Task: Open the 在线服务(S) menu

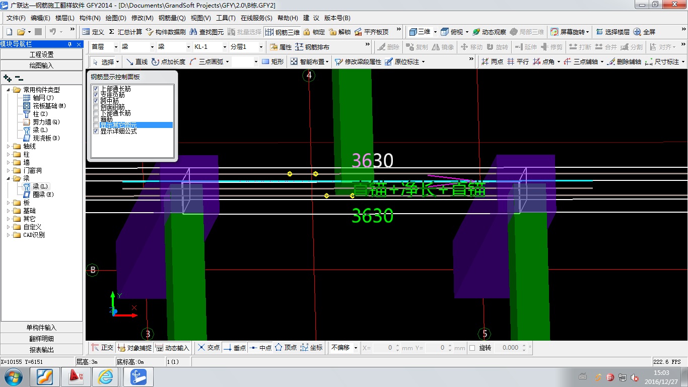Action: pyautogui.click(x=256, y=18)
